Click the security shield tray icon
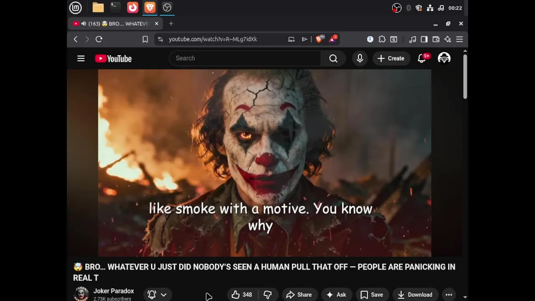The image size is (535, 301). click(419, 8)
